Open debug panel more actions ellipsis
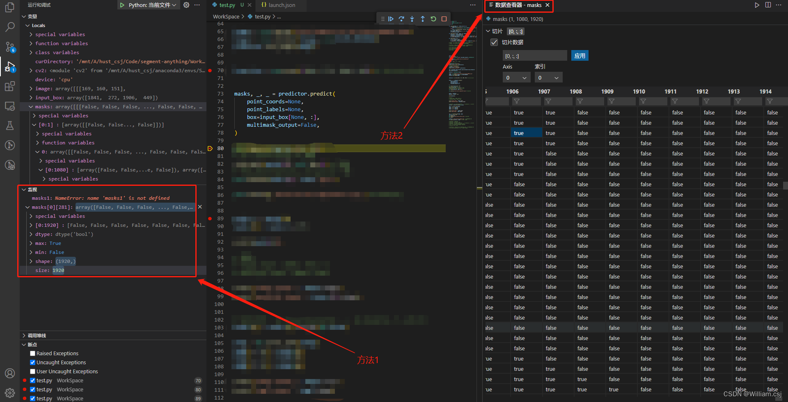This screenshot has height=402, width=788. click(x=197, y=5)
